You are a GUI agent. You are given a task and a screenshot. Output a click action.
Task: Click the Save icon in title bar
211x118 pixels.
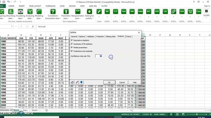click(x=4, y=2)
